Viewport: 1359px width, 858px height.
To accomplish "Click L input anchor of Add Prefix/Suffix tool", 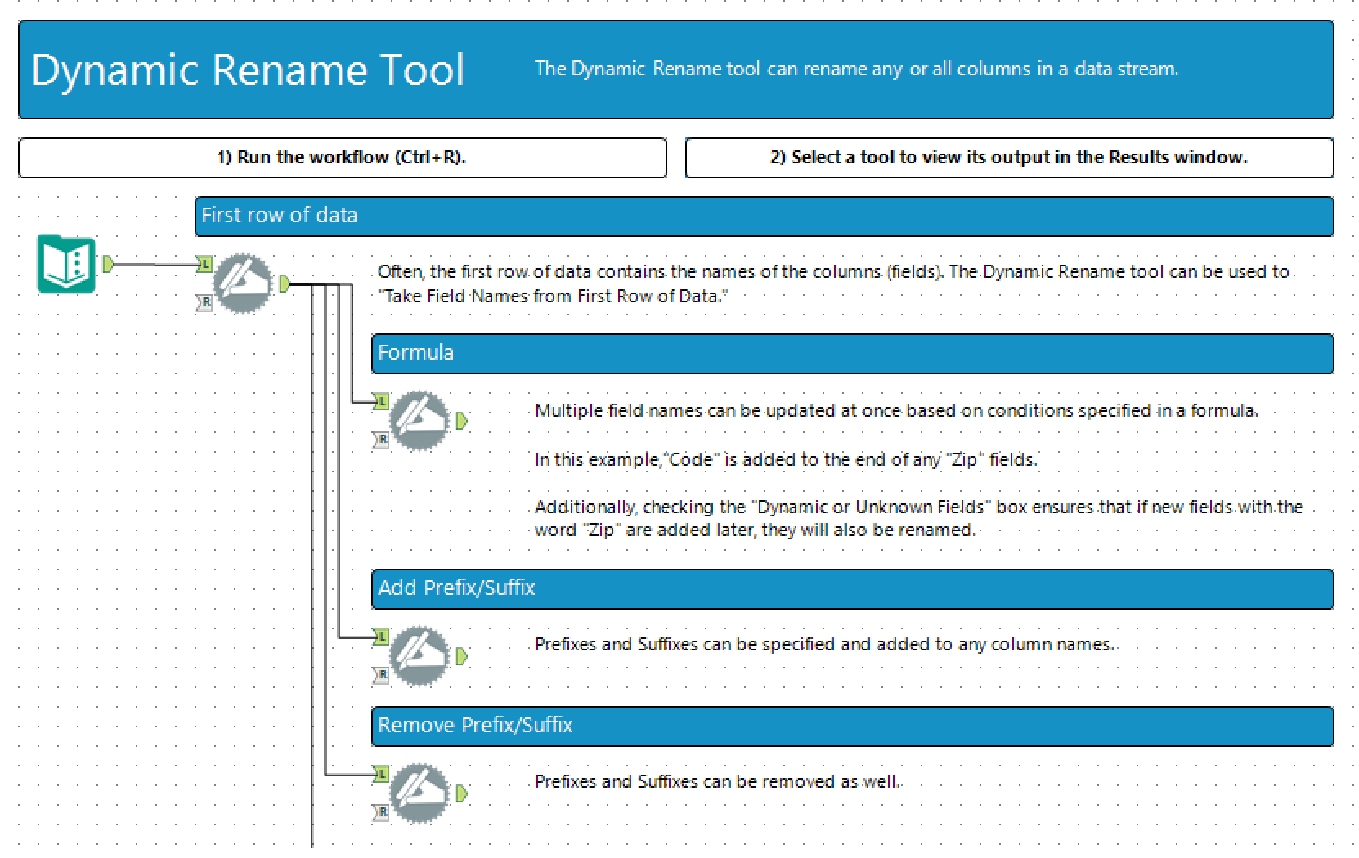I will pos(381,637).
